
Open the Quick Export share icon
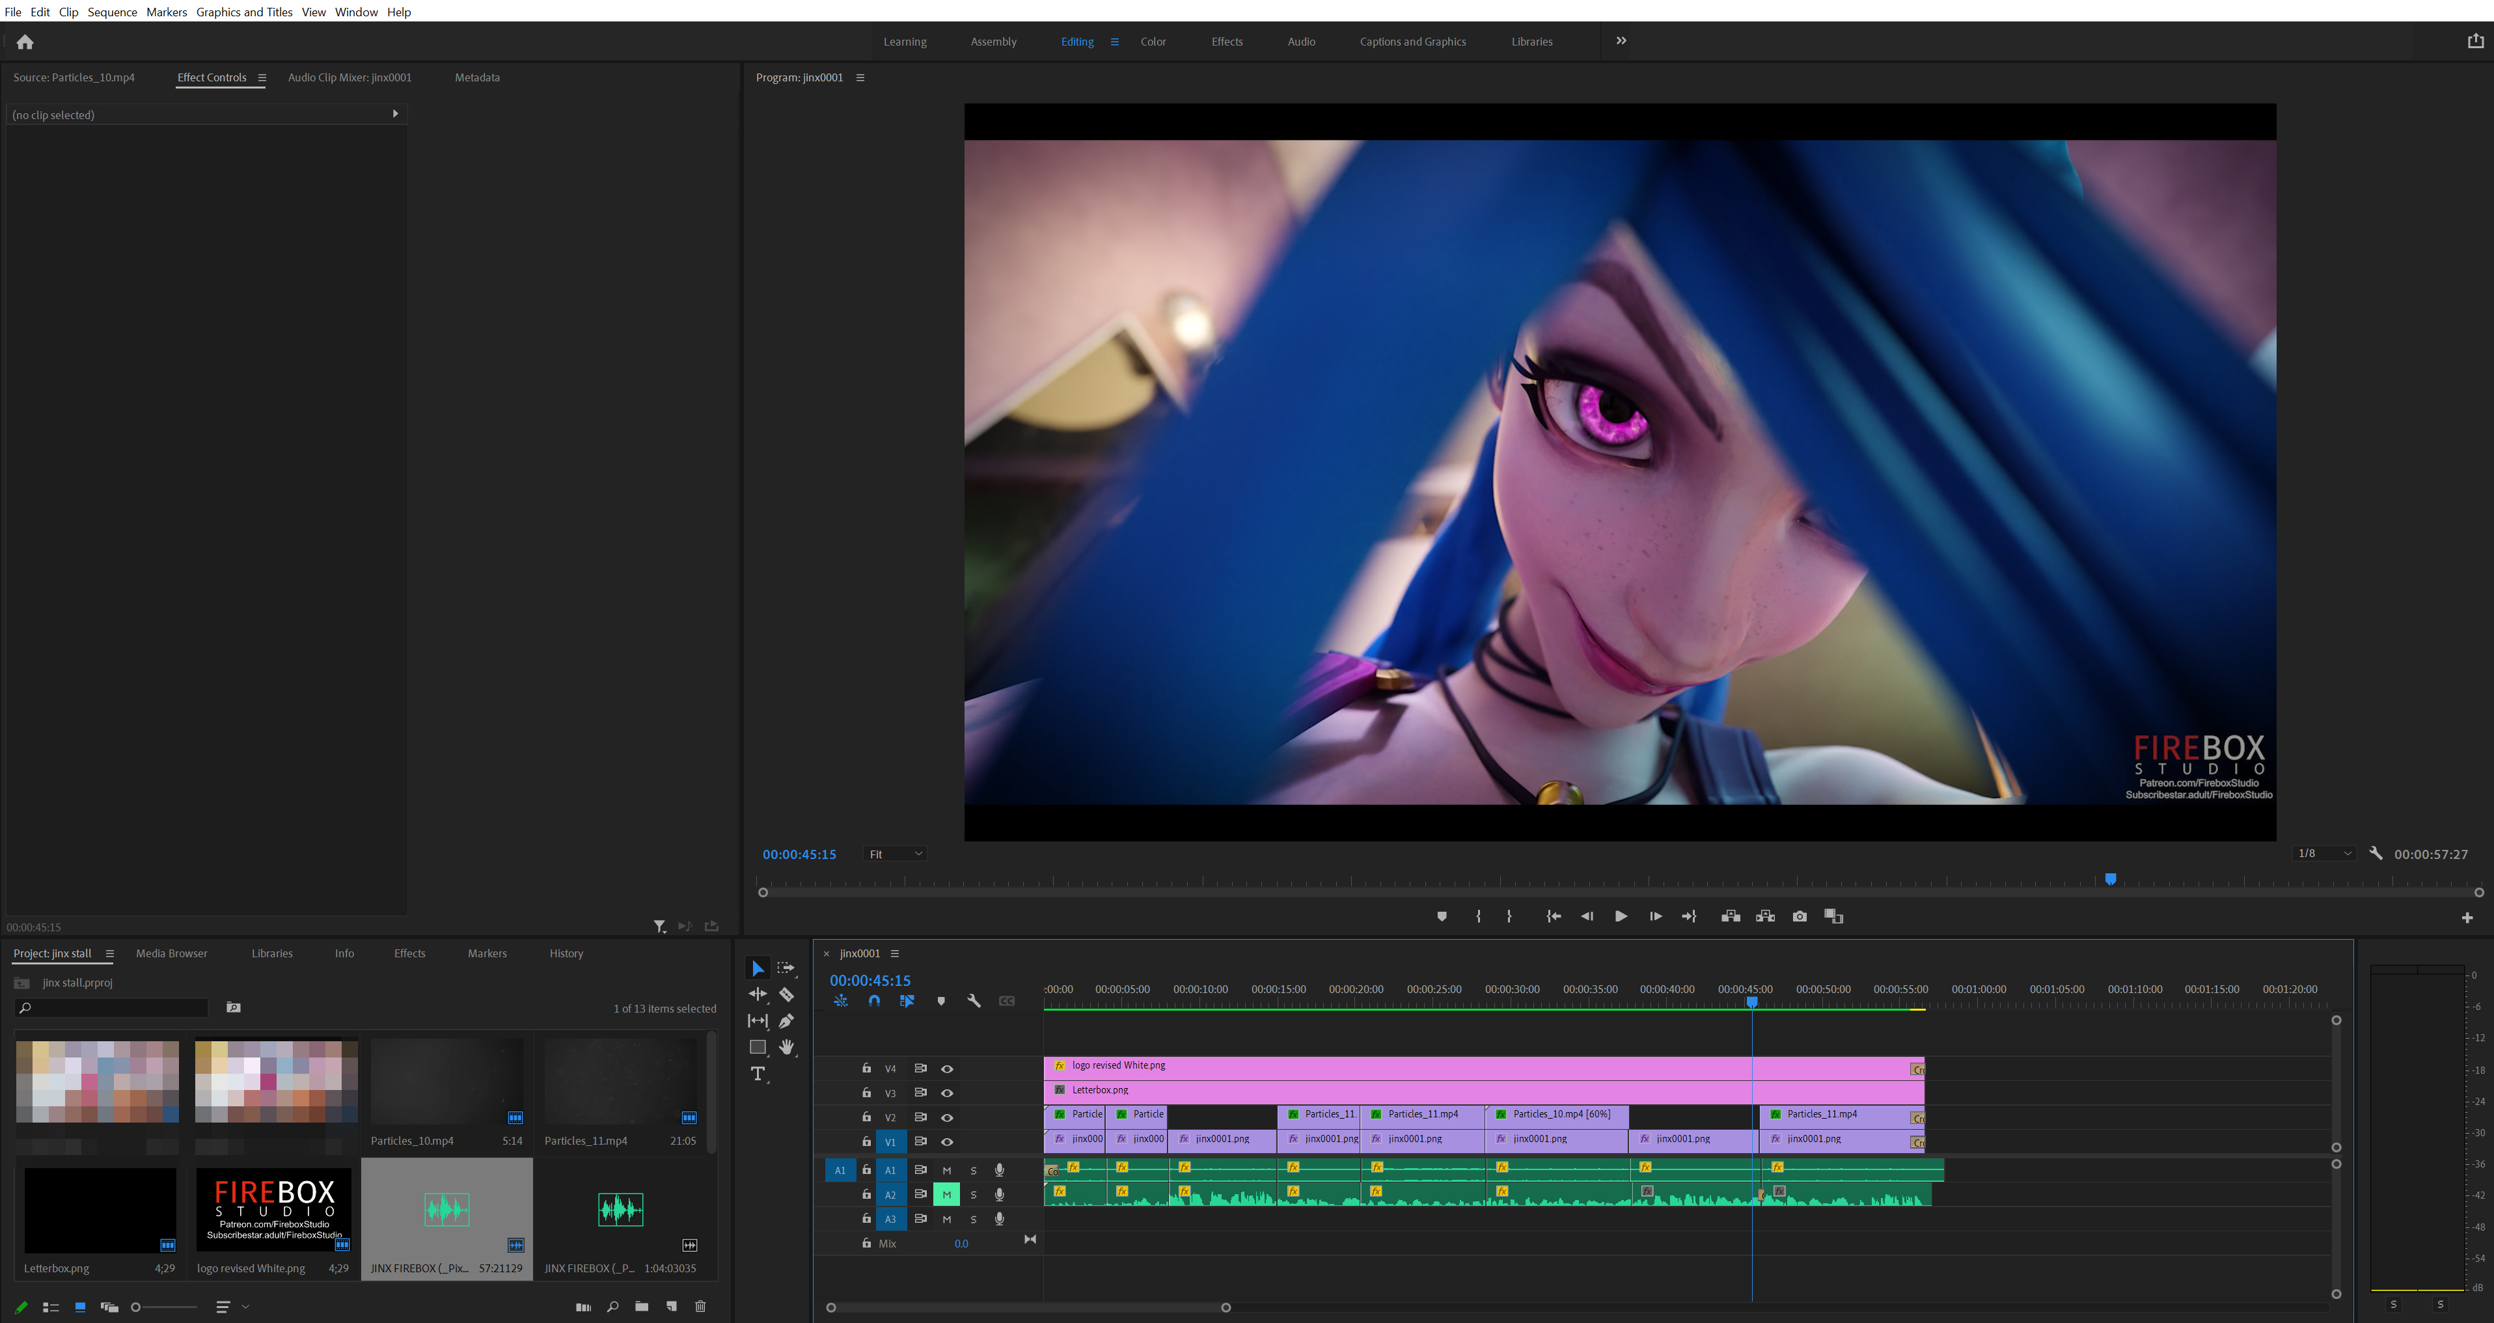pyautogui.click(x=2476, y=40)
